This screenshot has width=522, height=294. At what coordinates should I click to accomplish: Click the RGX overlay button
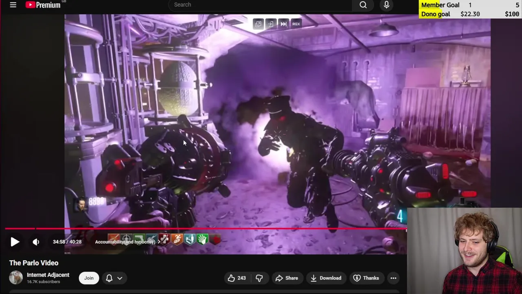click(x=296, y=24)
